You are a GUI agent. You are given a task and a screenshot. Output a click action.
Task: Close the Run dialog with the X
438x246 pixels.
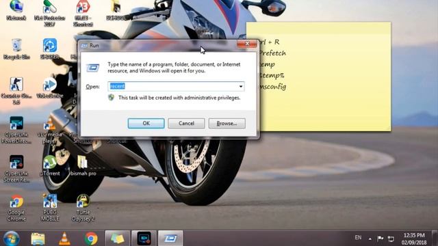(246, 44)
